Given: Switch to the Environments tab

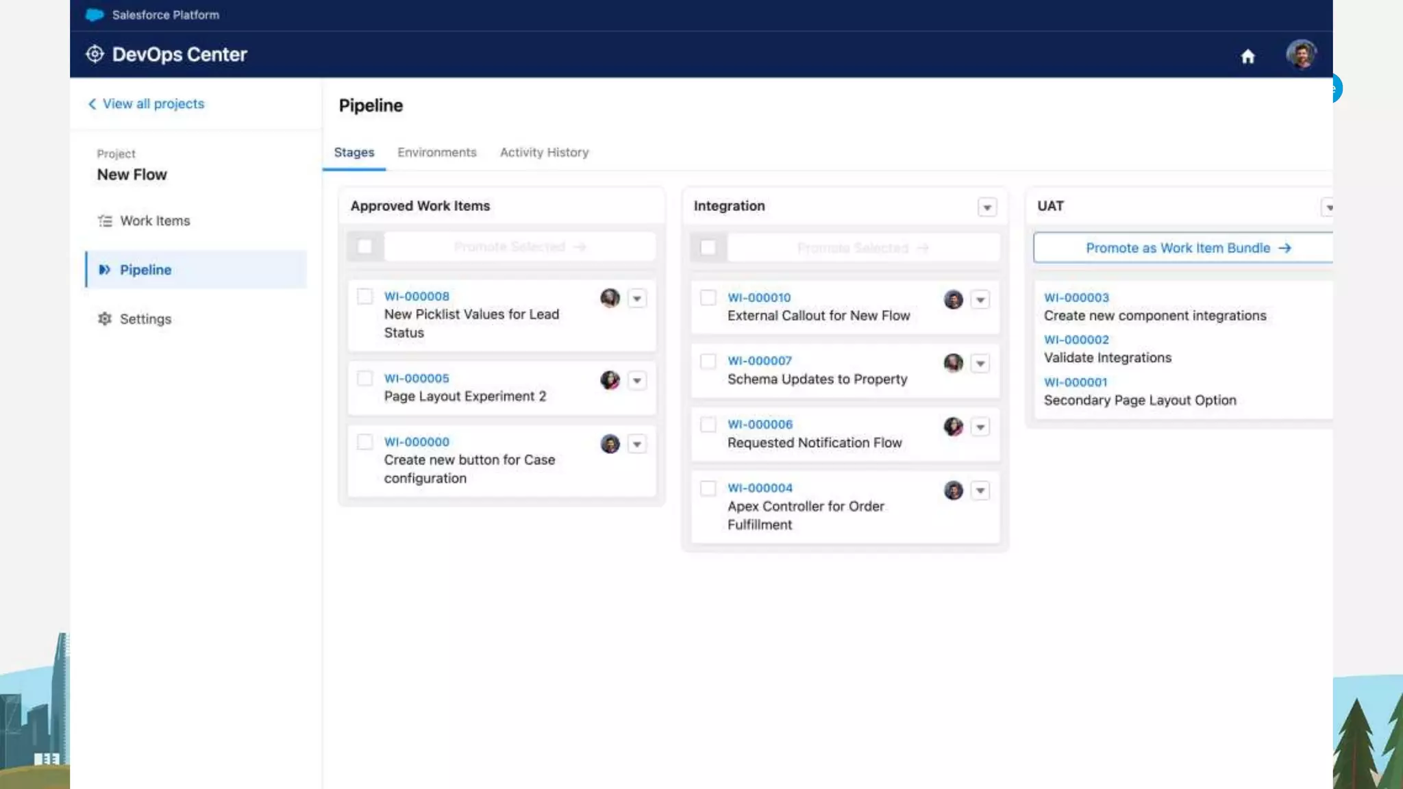Looking at the screenshot, I should tap(436, 152).
